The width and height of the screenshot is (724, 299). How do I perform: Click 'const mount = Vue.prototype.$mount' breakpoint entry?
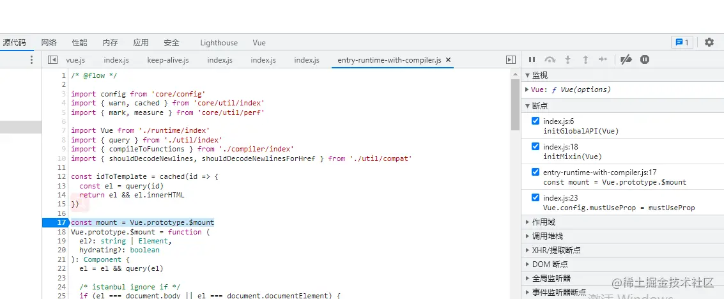615,182
